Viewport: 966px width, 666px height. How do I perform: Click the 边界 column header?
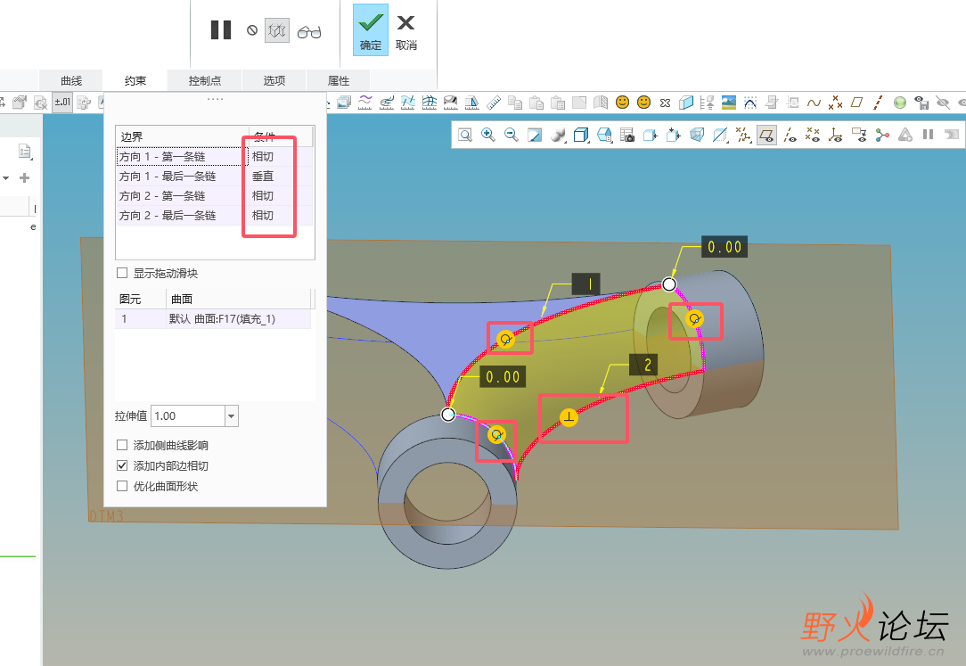point(182,136)
